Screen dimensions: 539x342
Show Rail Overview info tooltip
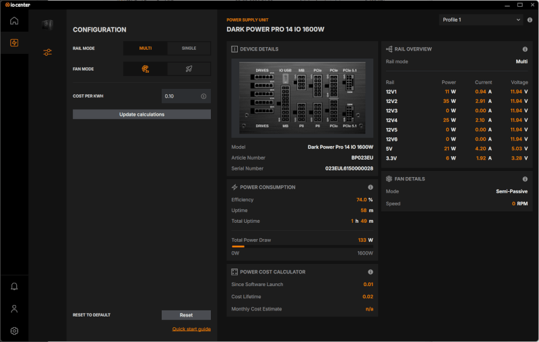pos(525,49)
